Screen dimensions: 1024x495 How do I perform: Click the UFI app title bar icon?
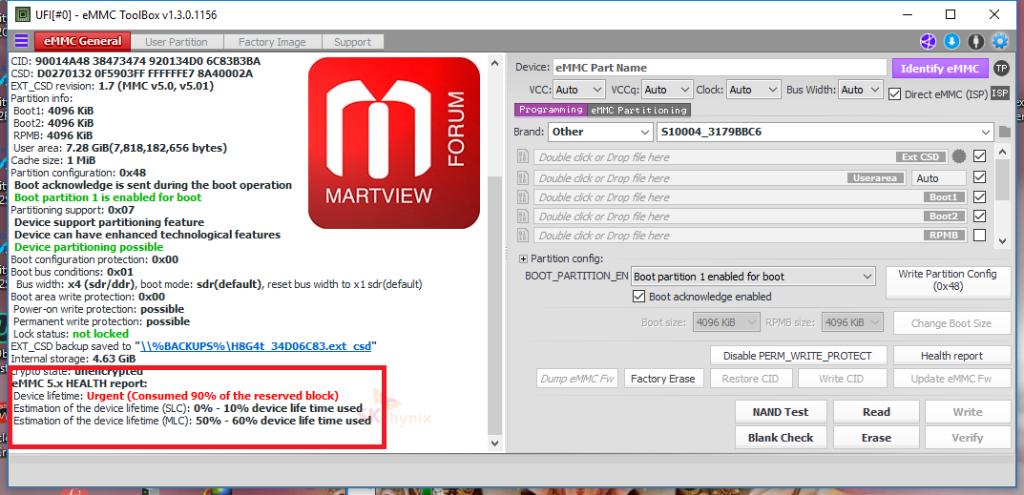[22, 13]
